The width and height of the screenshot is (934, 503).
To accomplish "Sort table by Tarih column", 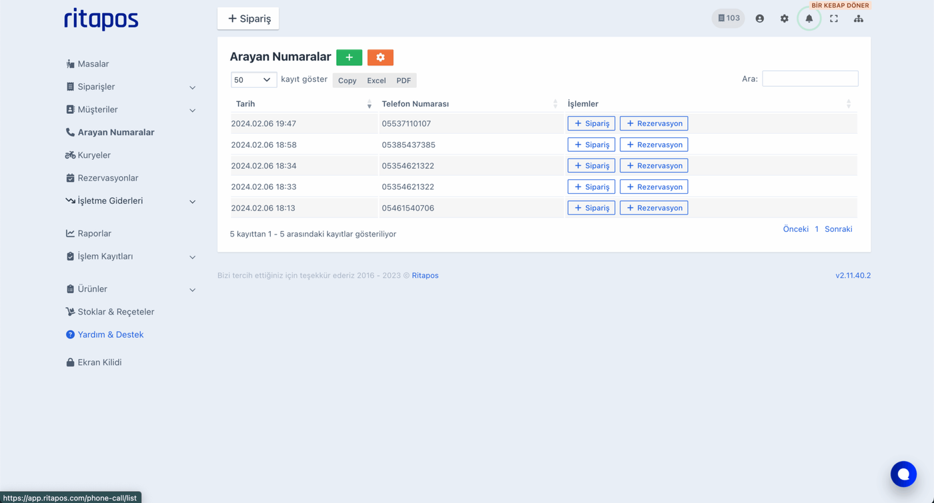I will point(304,104).
